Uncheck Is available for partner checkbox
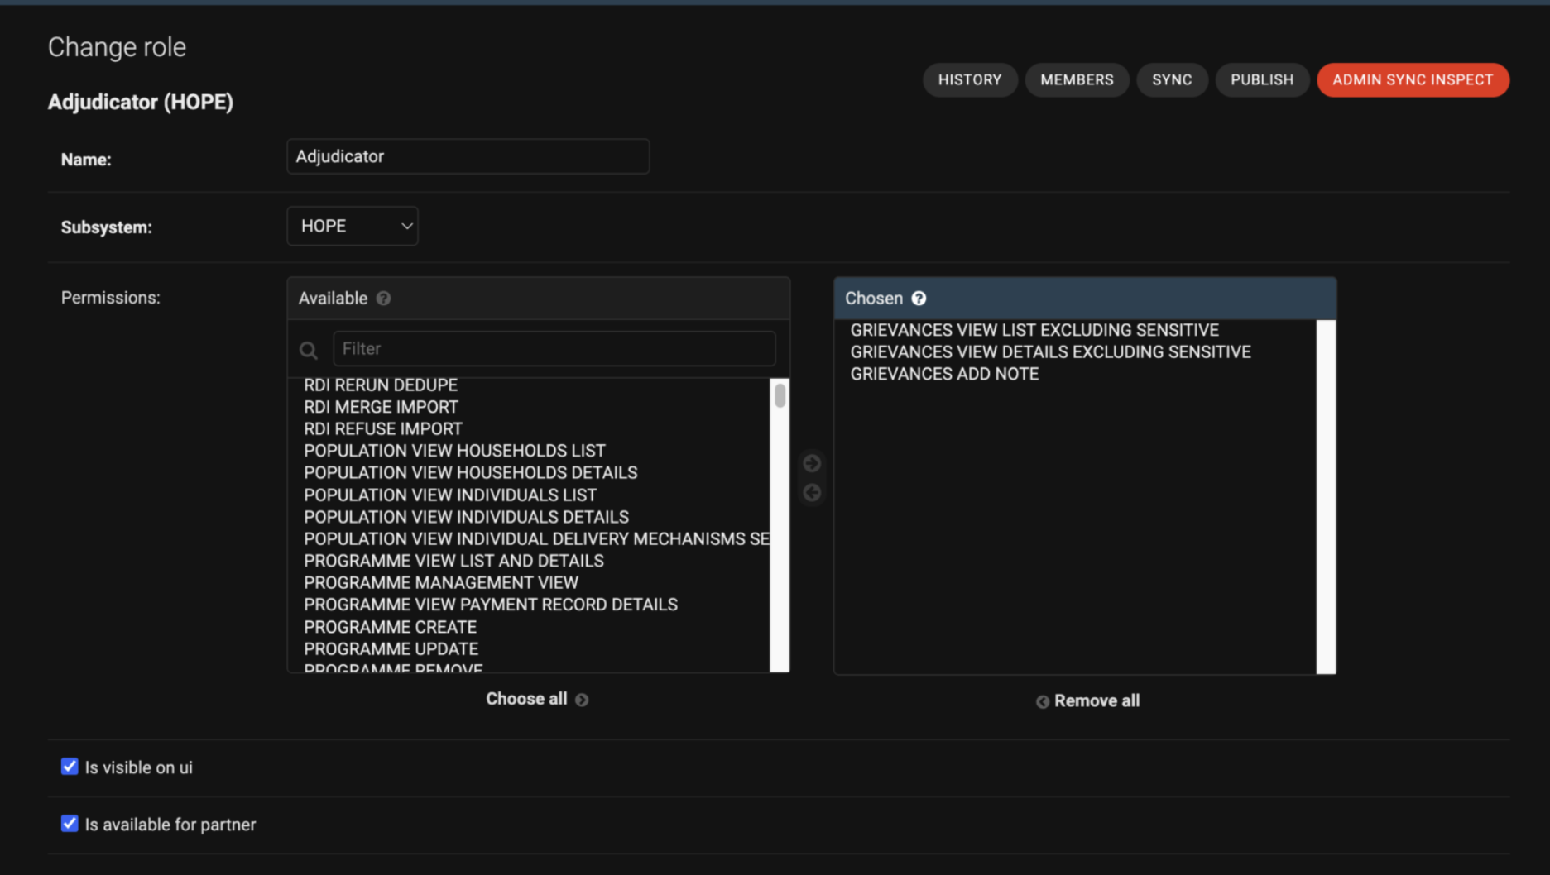The width and height of the screenshot is (1550, 875). [70, 824]
